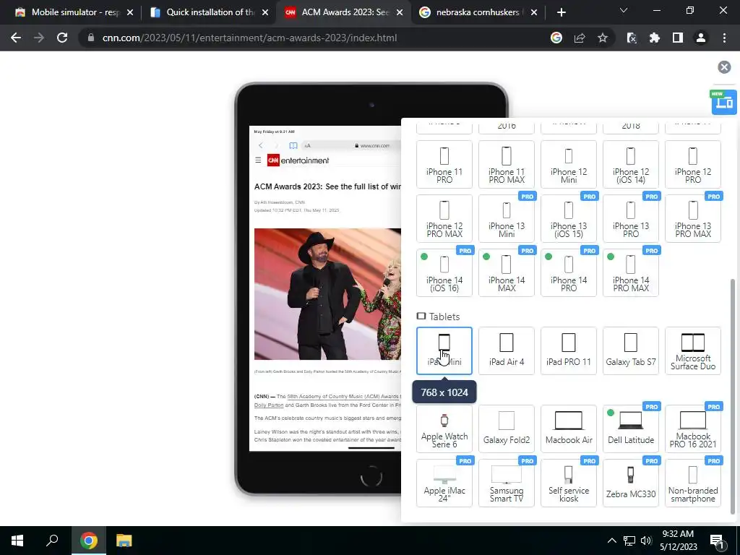Pick the iPhone 14 PRO MAX device
The height and width of the screenshot is (555, 740).
pos(630,272)
